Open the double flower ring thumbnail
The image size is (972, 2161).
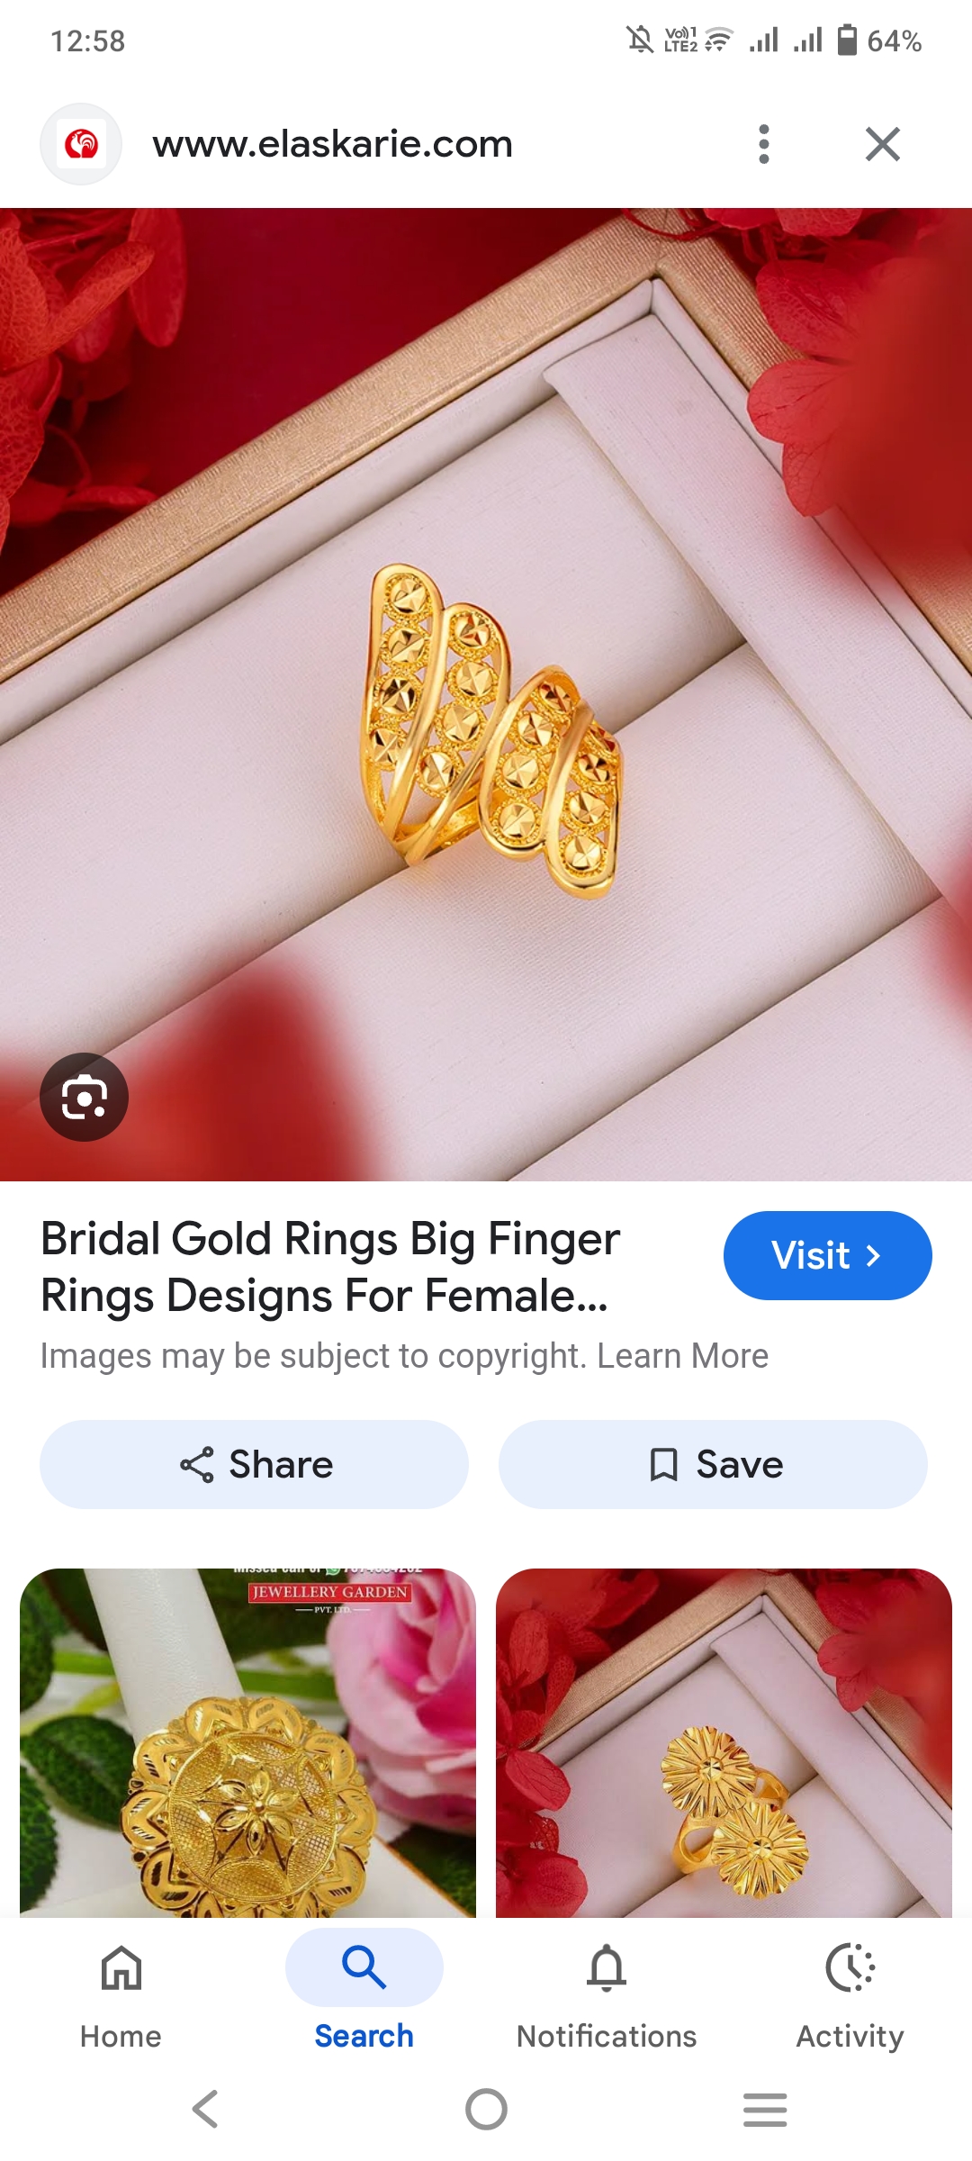pos(724,1742)
